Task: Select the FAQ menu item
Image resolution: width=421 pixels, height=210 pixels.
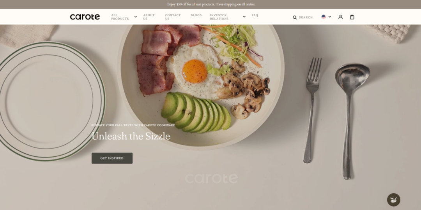Action: [x=255, y=15]
